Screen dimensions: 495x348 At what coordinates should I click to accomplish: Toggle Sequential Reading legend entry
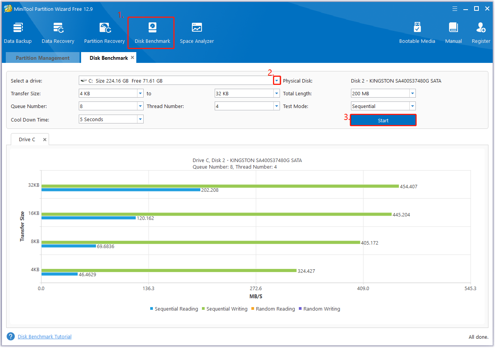point(174,309)
